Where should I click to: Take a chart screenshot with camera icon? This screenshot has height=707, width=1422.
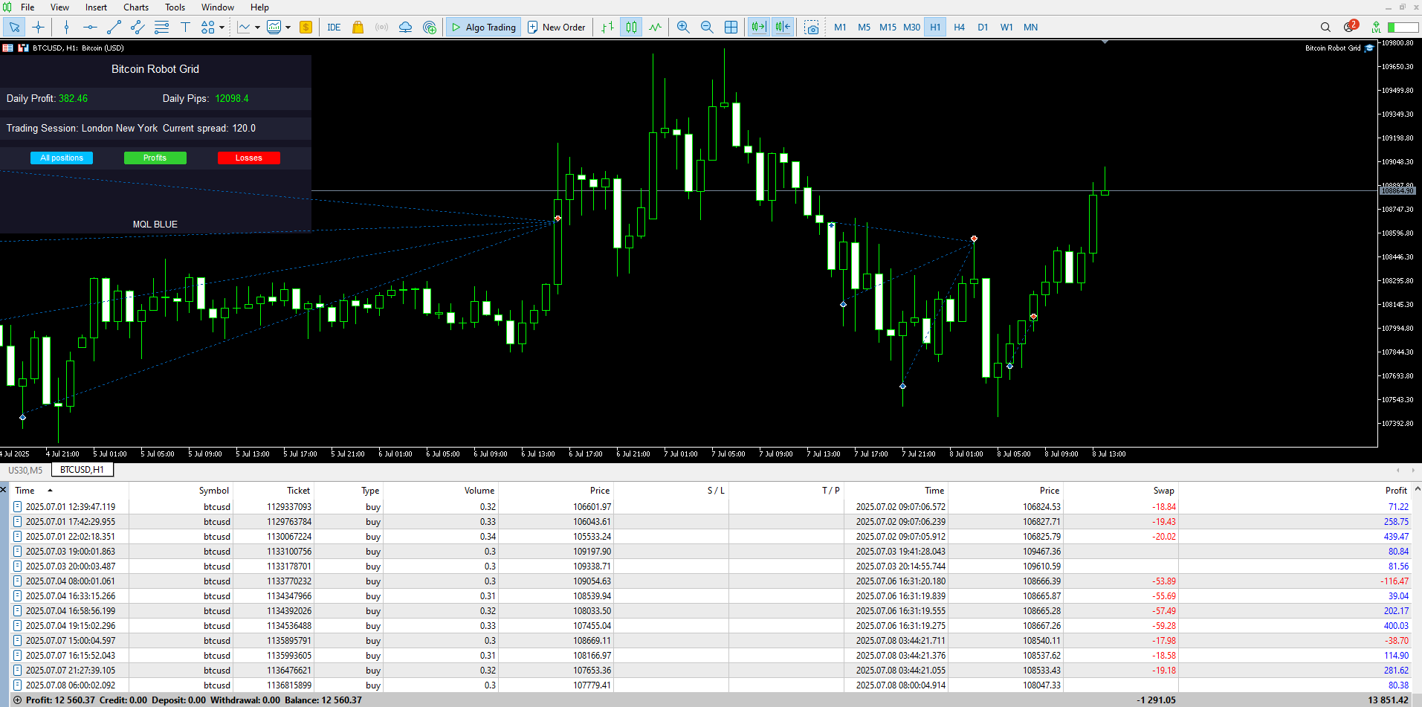[x=812, y=28]
